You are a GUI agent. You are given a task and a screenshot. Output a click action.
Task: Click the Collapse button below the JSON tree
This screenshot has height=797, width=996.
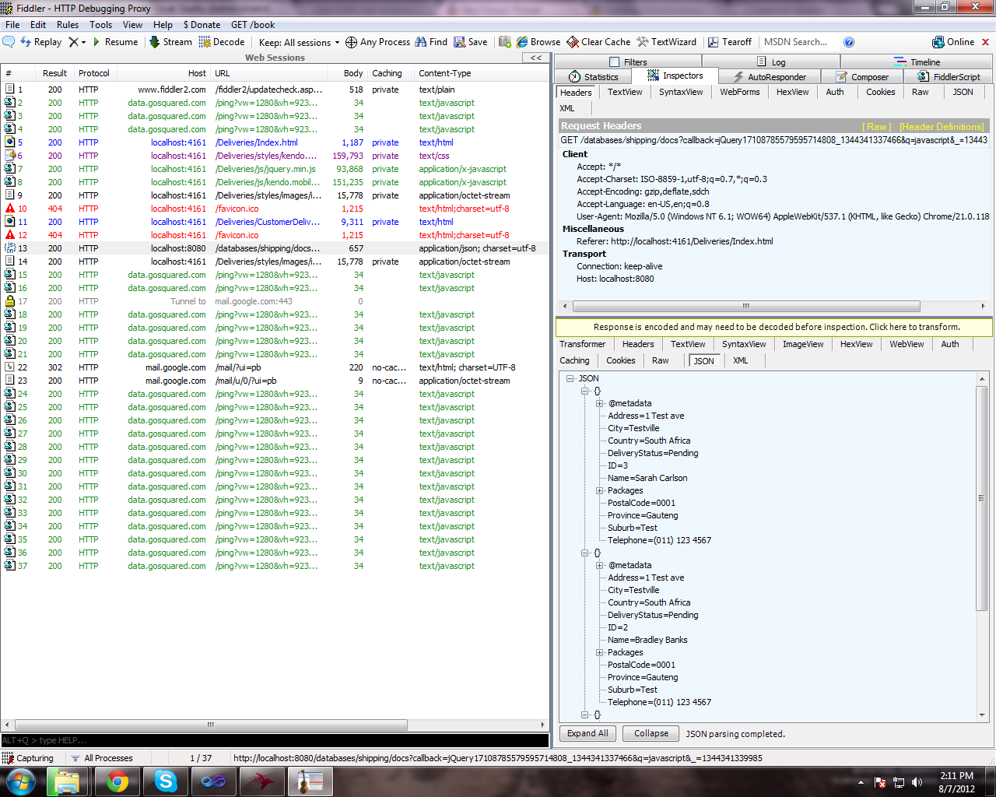coord(651,733)
